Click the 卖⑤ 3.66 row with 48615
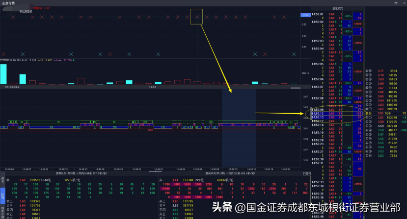The image size is (407, 219). pyautogui.click(x=381, y=92)
